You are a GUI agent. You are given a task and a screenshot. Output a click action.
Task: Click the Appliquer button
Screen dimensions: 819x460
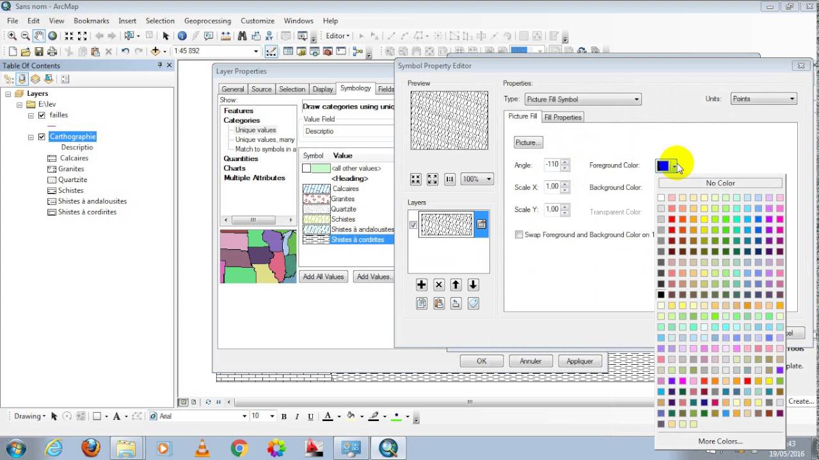coord(580,361)
